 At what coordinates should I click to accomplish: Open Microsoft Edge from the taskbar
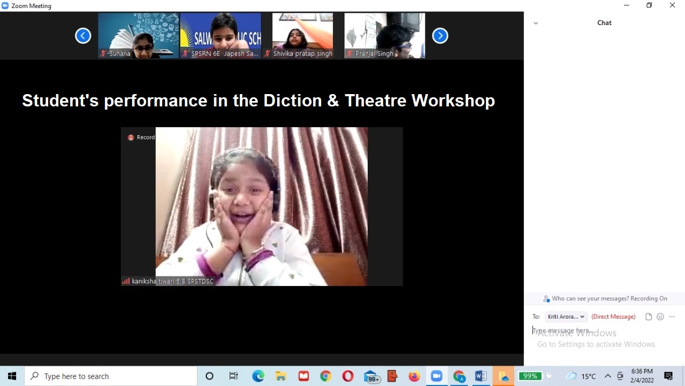(x=258, y=376)
